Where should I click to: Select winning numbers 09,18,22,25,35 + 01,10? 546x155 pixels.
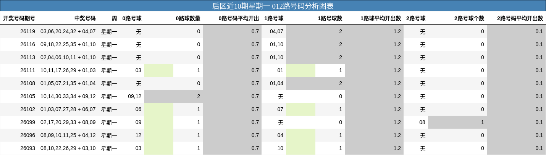[x=68, y=44]
